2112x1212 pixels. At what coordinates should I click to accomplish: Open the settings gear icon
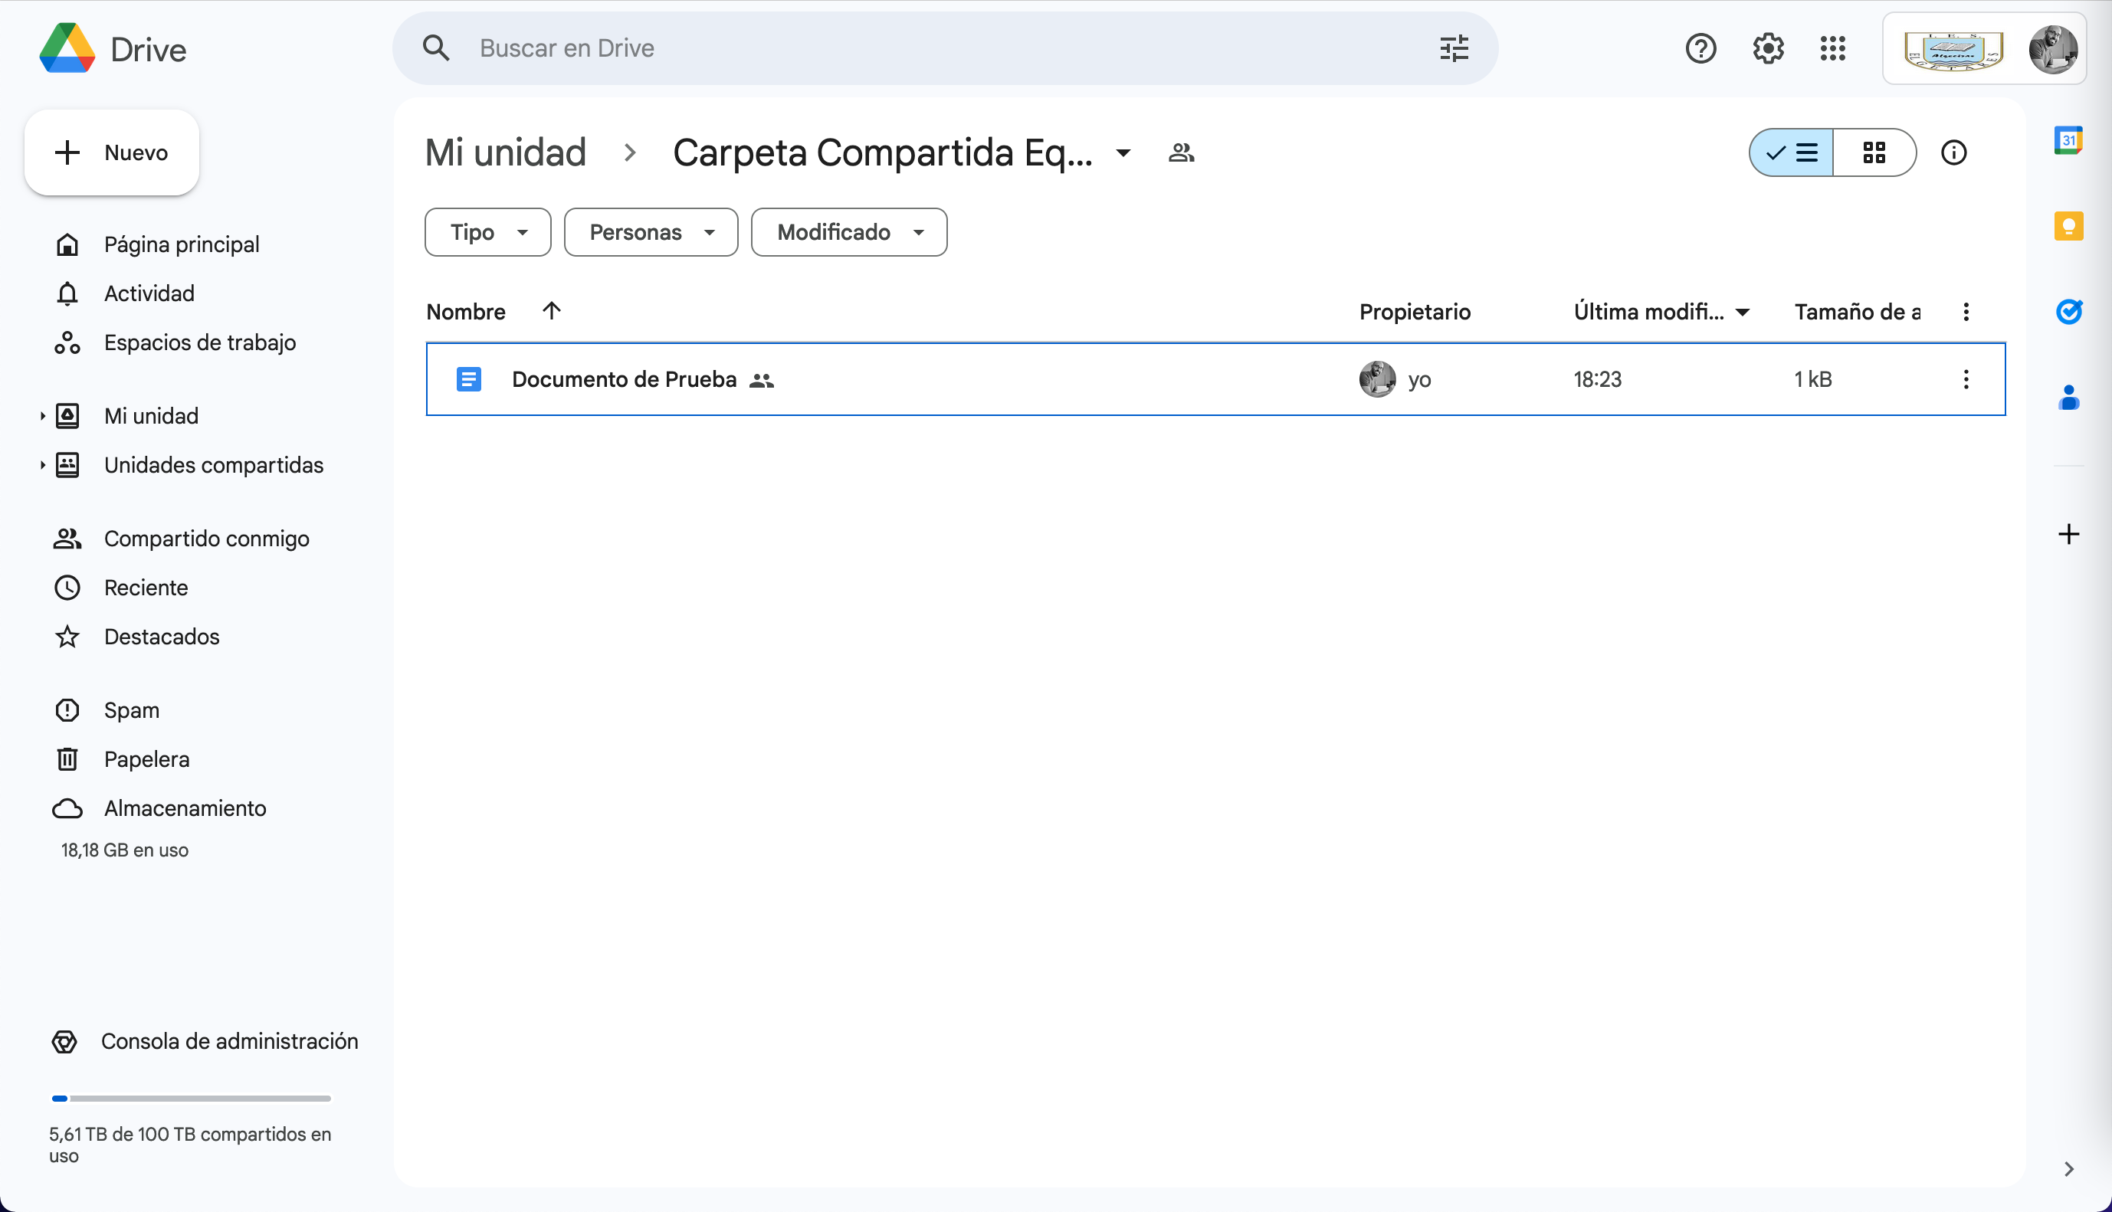click(x=1767, y=48)
